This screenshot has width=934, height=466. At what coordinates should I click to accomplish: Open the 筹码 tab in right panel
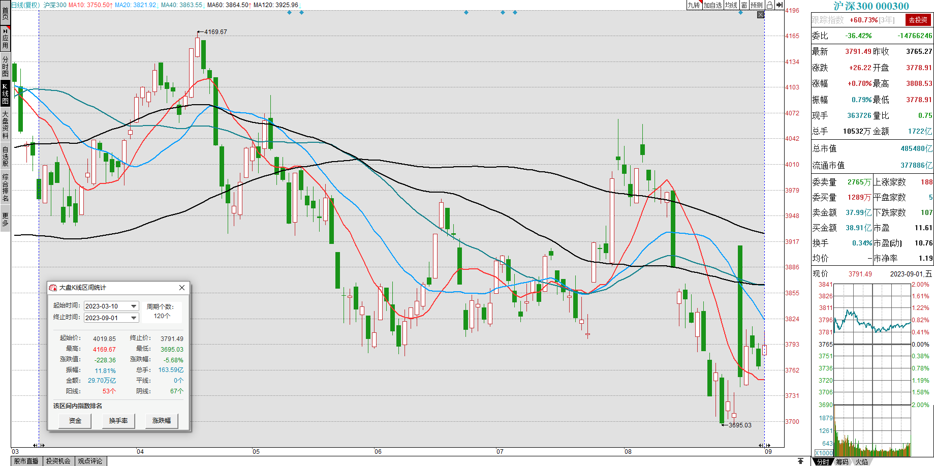pos(842,461)
